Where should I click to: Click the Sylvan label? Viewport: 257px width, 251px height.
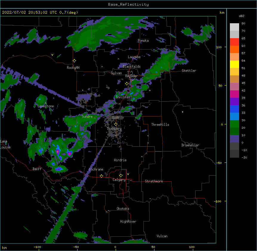click(x=116, y=73)
